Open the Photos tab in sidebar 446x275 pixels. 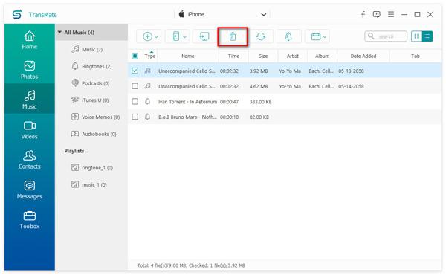29,70
